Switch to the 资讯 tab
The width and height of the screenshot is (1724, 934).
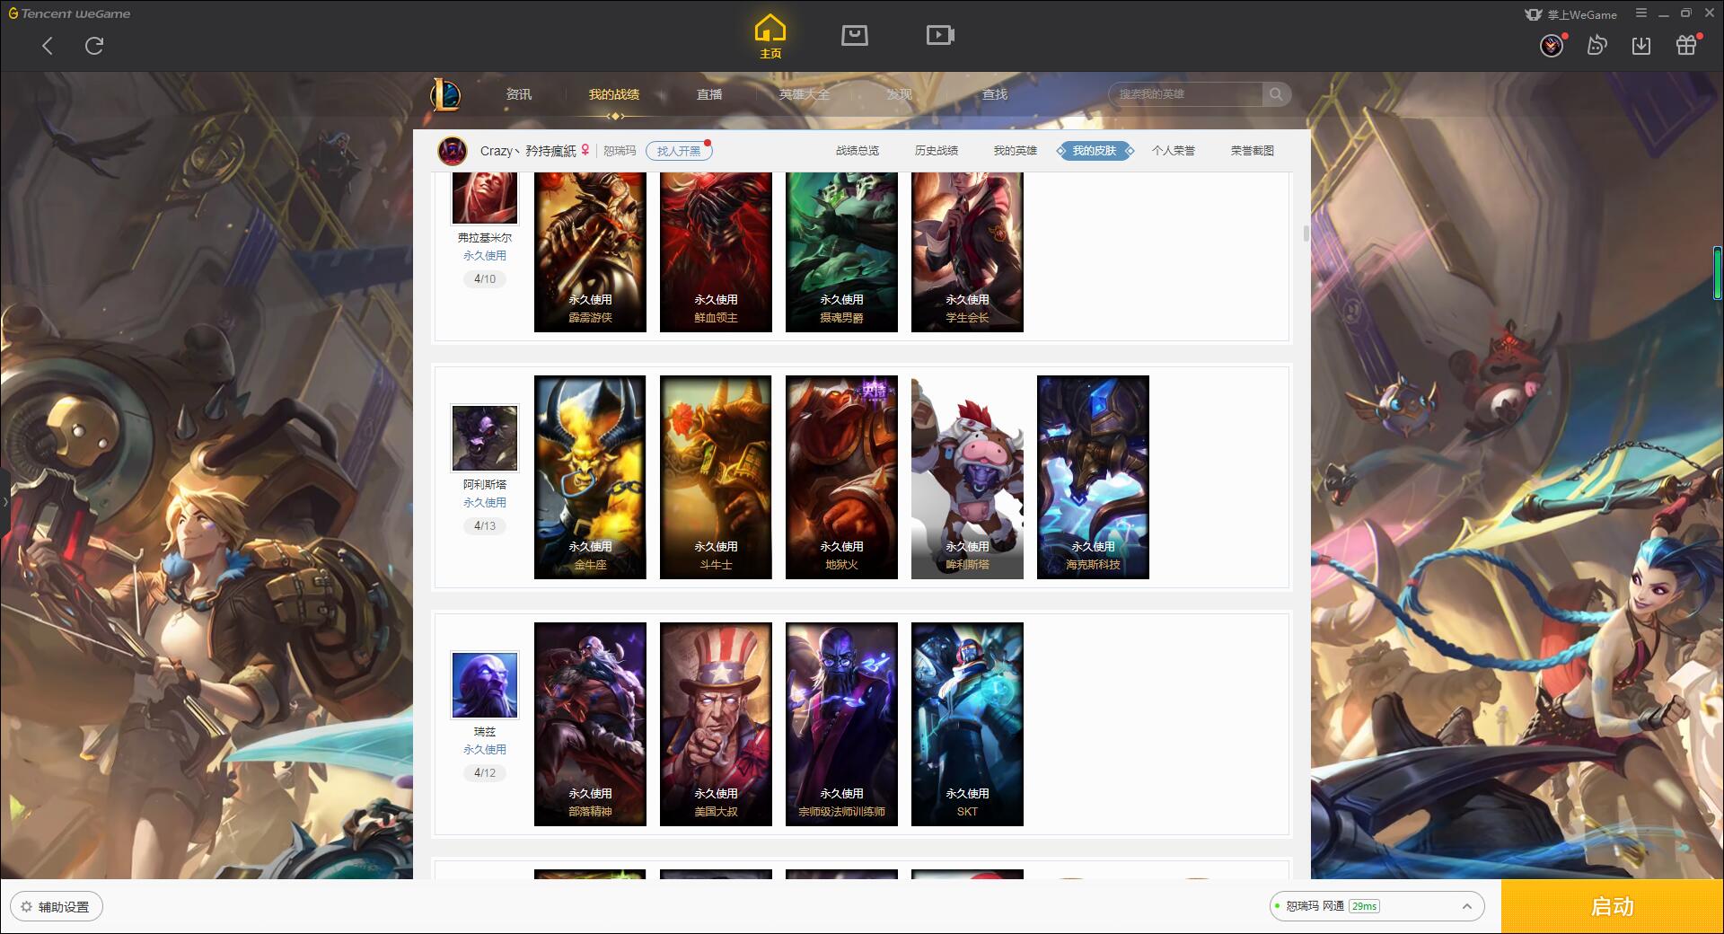[519, 94]
